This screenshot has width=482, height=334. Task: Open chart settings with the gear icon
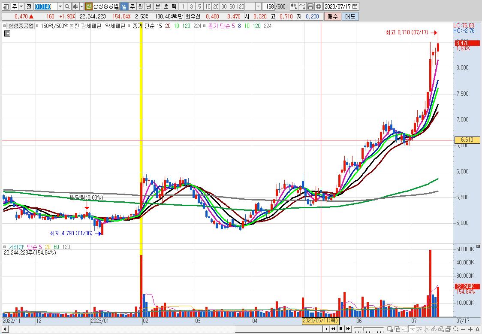319,6
